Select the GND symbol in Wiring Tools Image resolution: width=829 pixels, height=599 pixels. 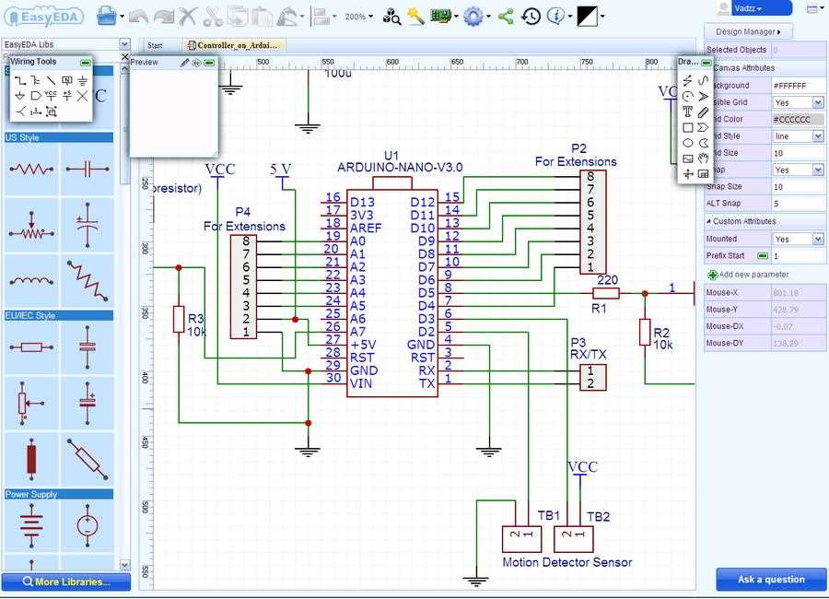point(83,80)
